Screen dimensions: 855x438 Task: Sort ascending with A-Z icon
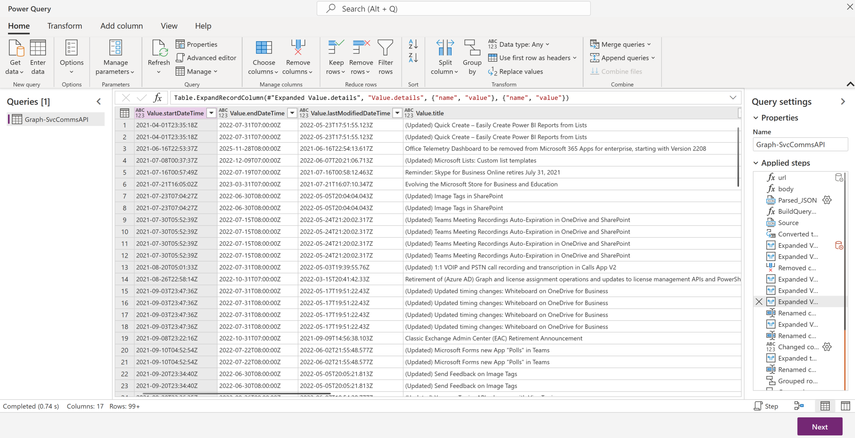413,44
